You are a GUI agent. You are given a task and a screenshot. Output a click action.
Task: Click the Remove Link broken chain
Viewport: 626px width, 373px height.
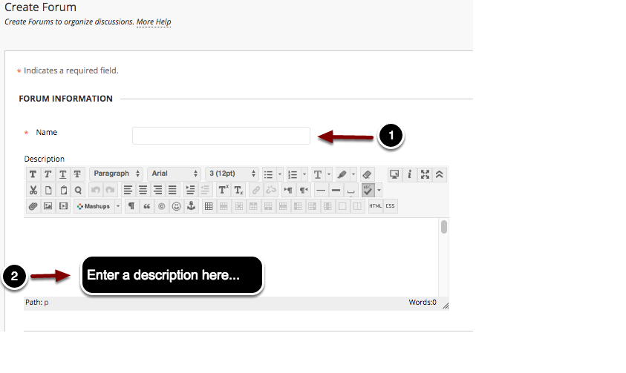[x=271, y=190]
